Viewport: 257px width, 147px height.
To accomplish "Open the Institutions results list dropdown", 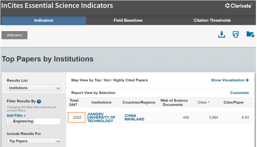I will (x=34, y=88).
